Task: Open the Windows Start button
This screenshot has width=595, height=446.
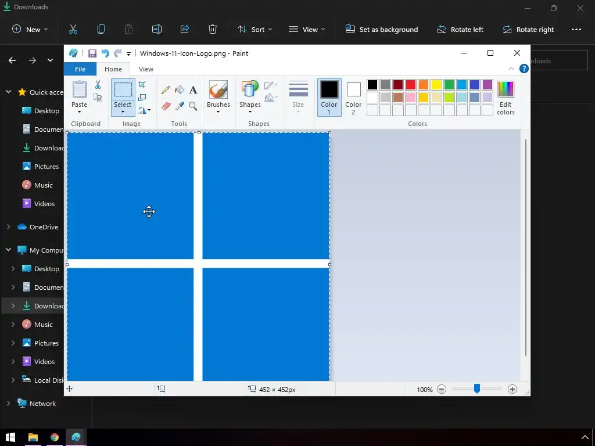Action: pos(10,437)
